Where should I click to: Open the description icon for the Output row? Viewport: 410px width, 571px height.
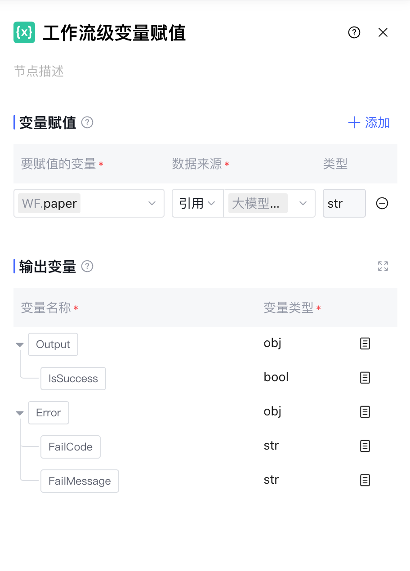point(365,343)
